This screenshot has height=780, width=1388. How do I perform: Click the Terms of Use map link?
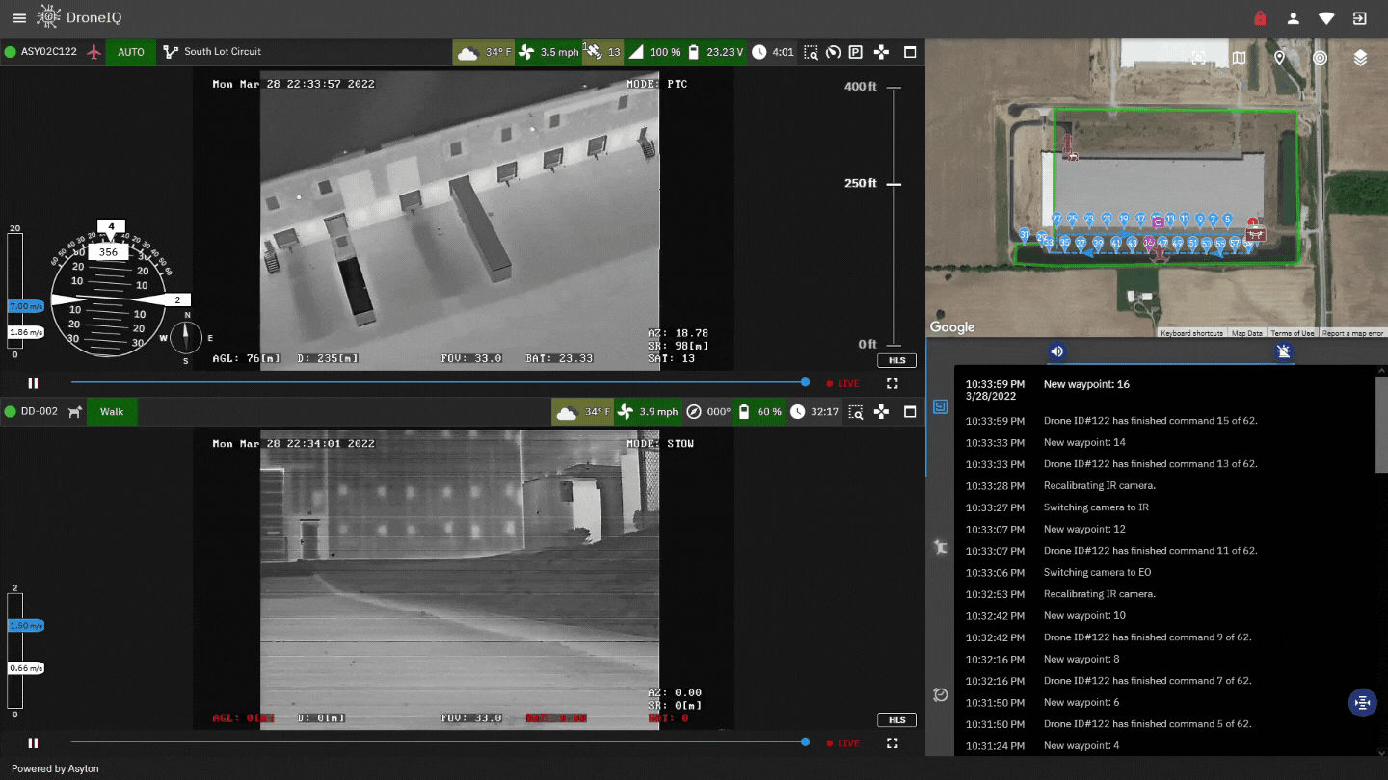(1293, 333)
